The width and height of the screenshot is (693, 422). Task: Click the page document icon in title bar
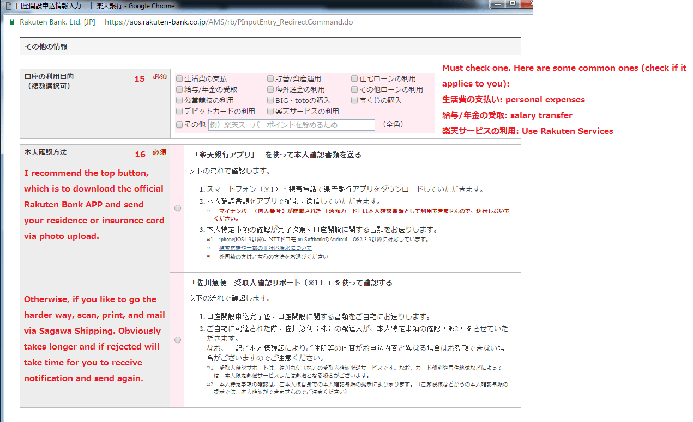click(8, 6)
